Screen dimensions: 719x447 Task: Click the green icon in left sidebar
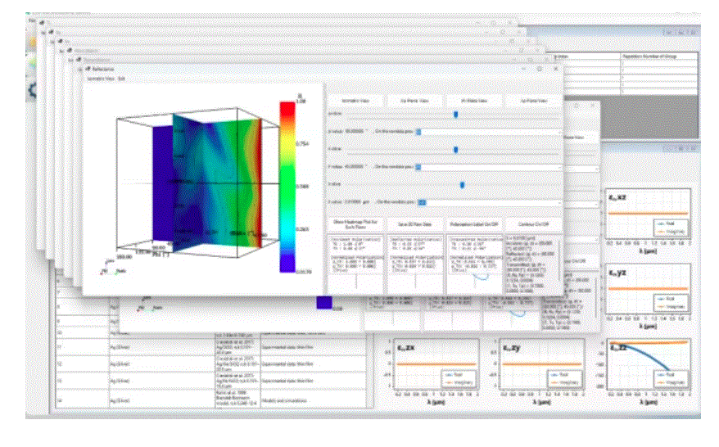pyautogui.click(x=33, y=63)
